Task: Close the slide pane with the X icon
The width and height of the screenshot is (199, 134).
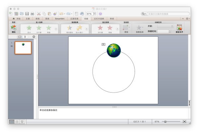Action: (33, 37)
